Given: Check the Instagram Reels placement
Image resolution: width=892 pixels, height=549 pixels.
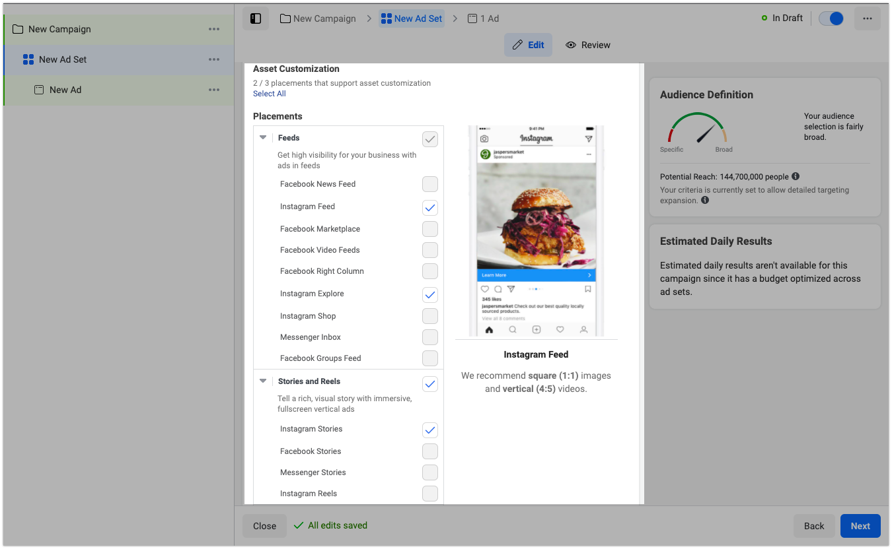Looking at the screenshot, I should click(430, 494).
